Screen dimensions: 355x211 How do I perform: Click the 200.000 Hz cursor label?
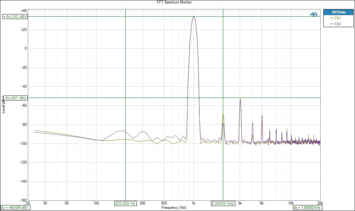[x=125, y=204]
